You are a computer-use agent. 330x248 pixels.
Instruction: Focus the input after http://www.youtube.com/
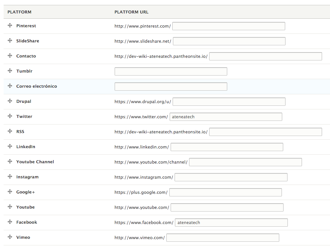click(x=227, y=208)
